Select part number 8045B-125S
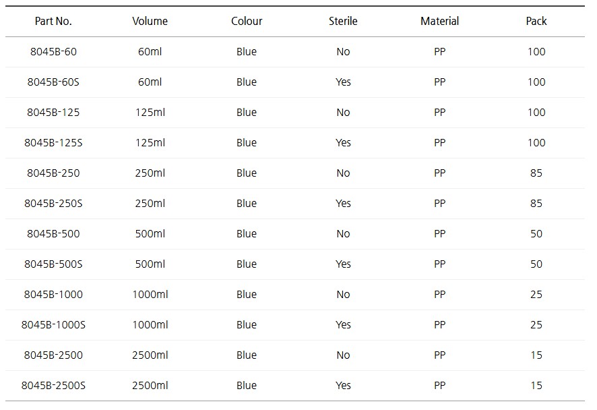Screen dimensions: 597x410 pos(53,143)
